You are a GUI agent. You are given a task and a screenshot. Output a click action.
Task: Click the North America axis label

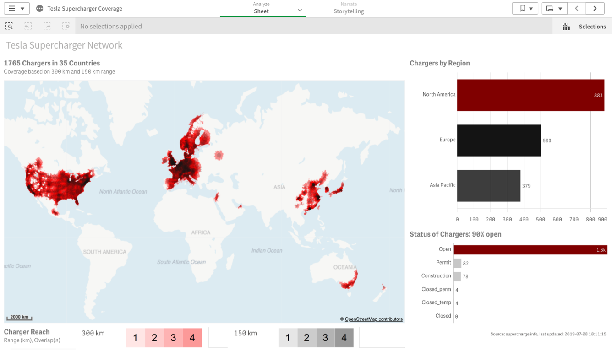pyautogui.click(x=439, y=94)
